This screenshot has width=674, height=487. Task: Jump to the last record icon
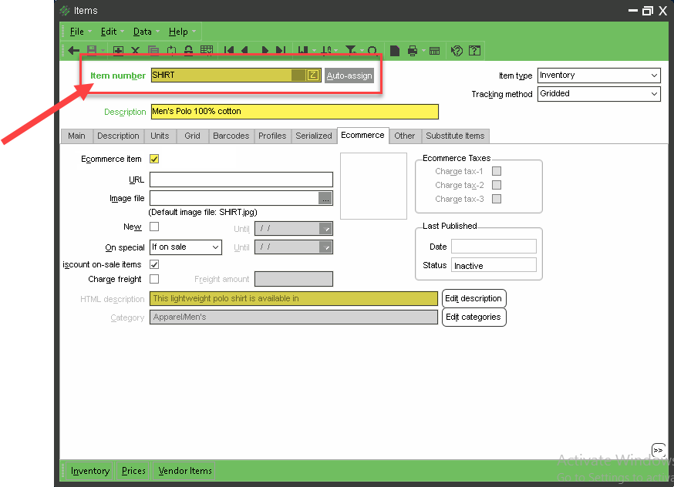point(281,51)
